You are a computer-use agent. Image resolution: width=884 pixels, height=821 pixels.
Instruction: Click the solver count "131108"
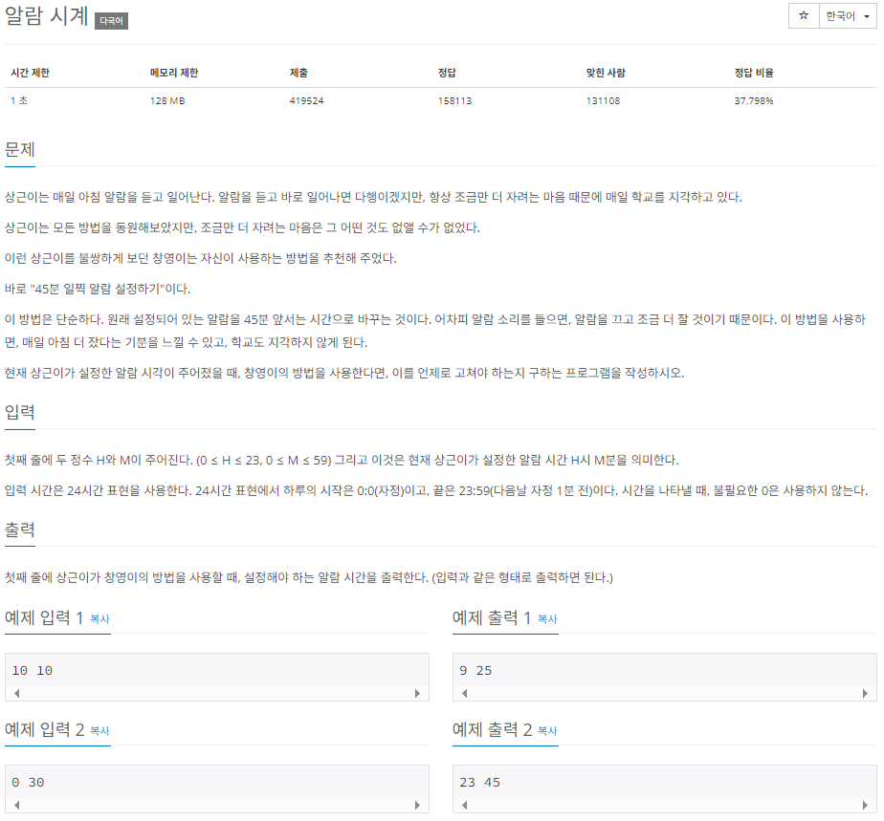pos(604,100)
